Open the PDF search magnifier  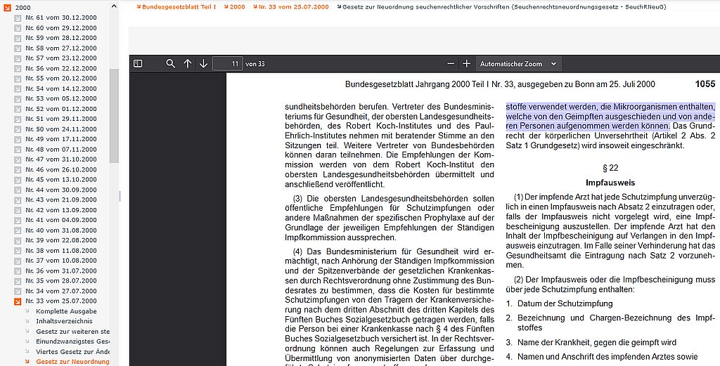[170, 64]
